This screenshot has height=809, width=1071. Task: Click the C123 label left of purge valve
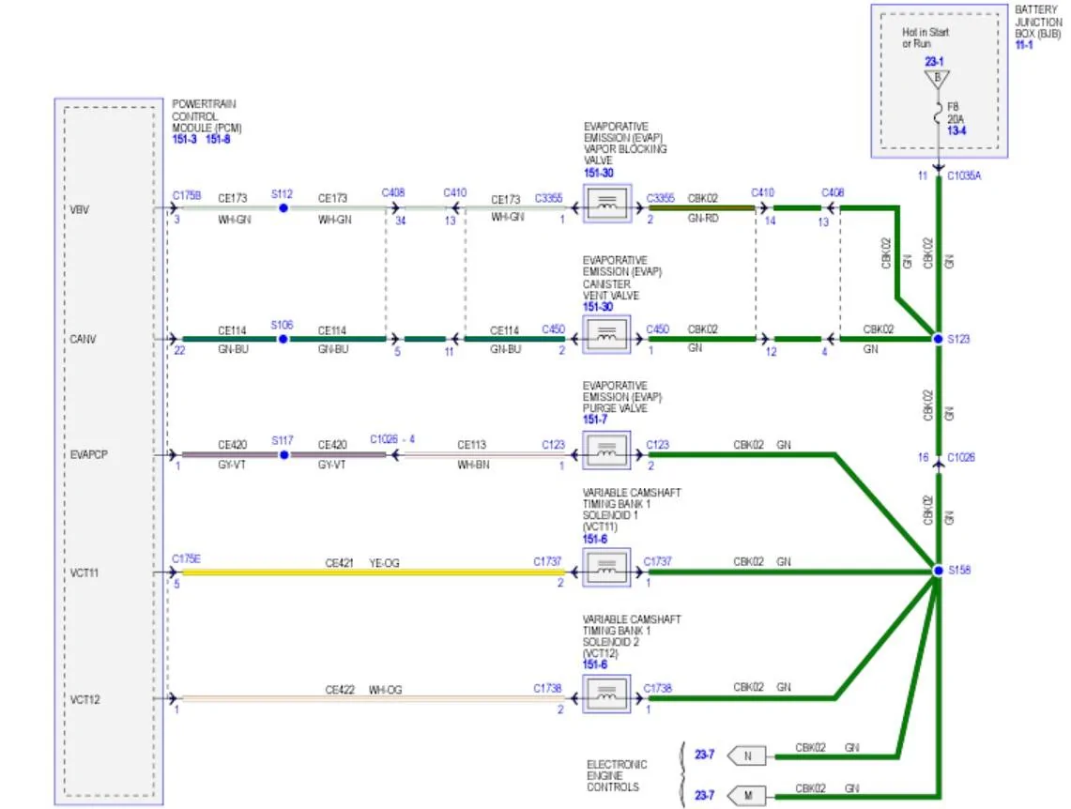(553, 445)
